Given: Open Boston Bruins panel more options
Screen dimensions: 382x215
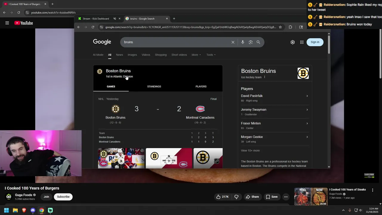Looking at the screenshot, I should (264, 77).
